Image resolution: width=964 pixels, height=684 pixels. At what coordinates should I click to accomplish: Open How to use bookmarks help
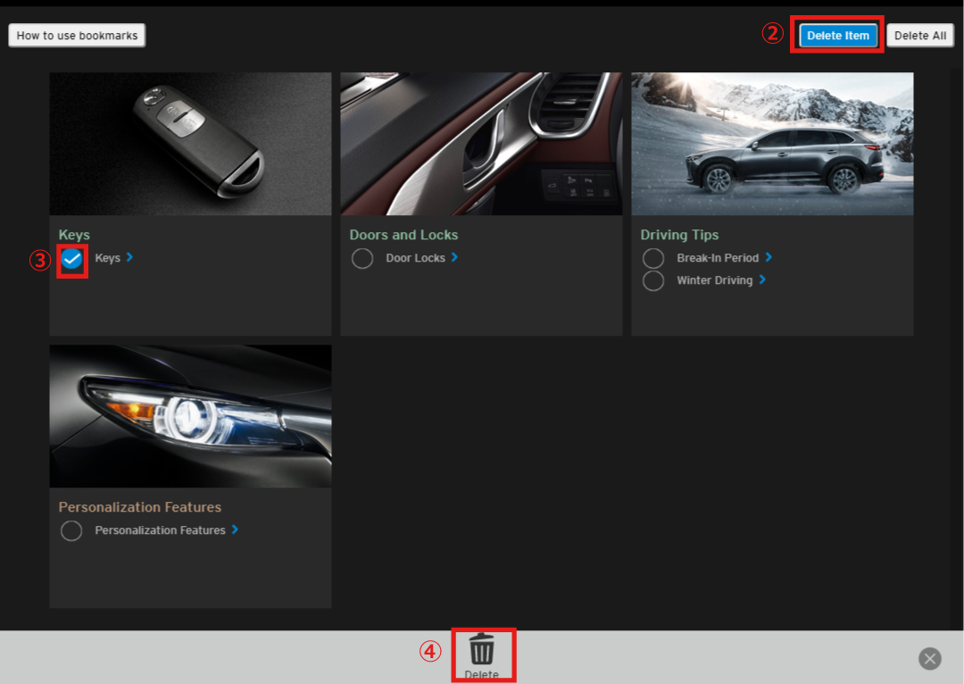77,36
